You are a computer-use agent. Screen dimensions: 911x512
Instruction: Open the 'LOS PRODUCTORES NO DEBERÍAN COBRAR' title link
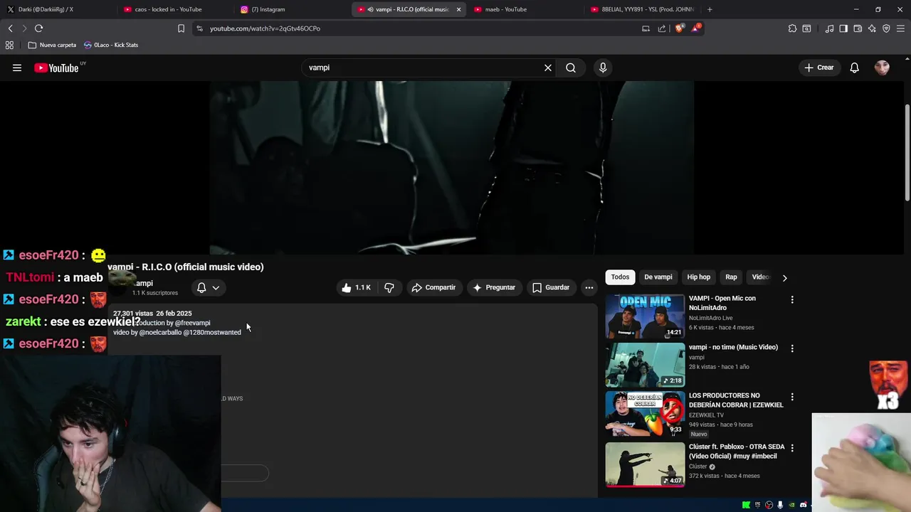click(736, 400)
